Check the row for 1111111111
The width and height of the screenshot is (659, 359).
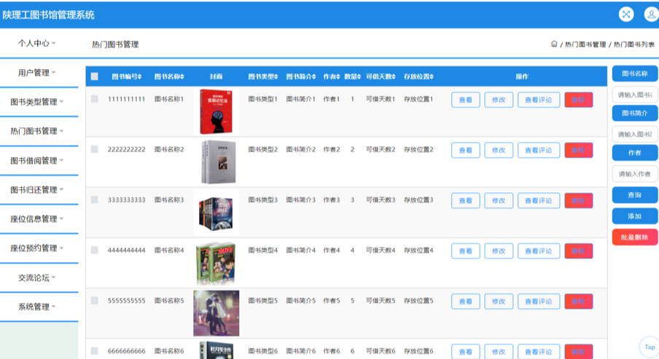pos(95,99)
